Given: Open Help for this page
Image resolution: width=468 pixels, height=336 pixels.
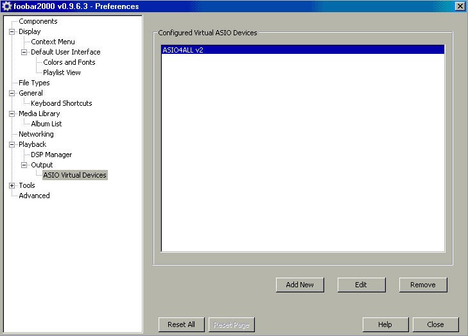Looking at the screenshot, I should 385,324.
